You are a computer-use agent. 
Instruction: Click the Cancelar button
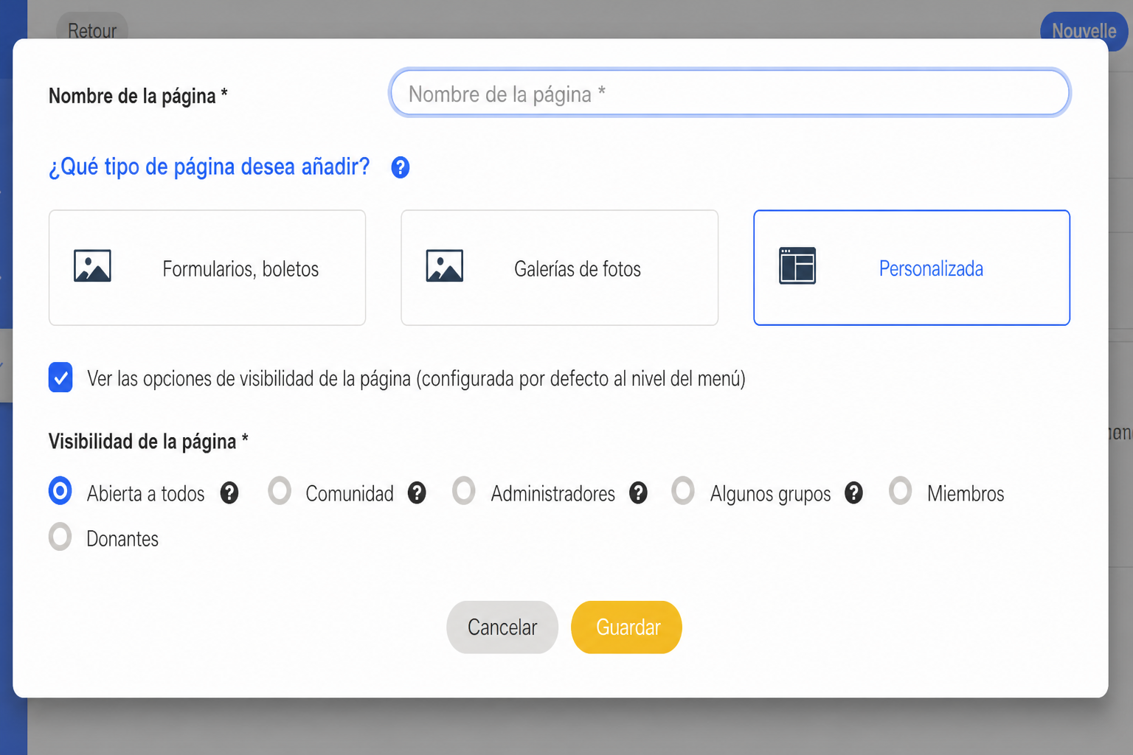point(502,627)
